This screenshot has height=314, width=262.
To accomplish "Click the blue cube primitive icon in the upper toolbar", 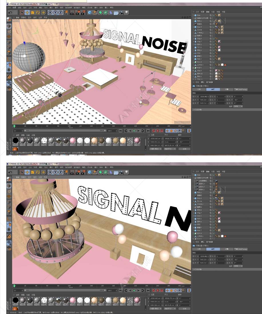I will point(90,13).
